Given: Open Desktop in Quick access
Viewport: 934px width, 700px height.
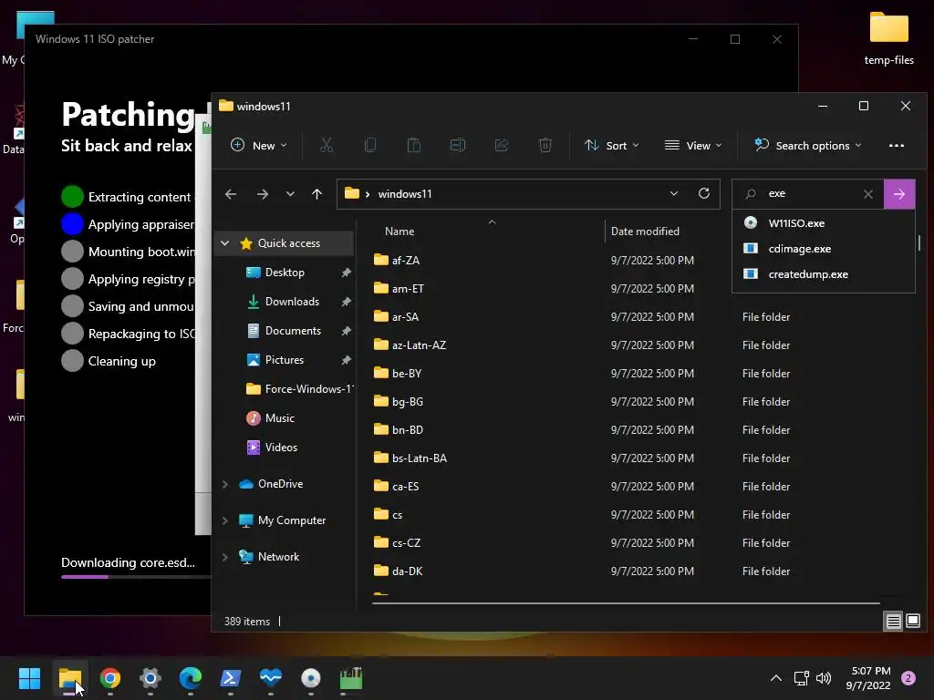Looking at the screenshot, I should 285,272.
